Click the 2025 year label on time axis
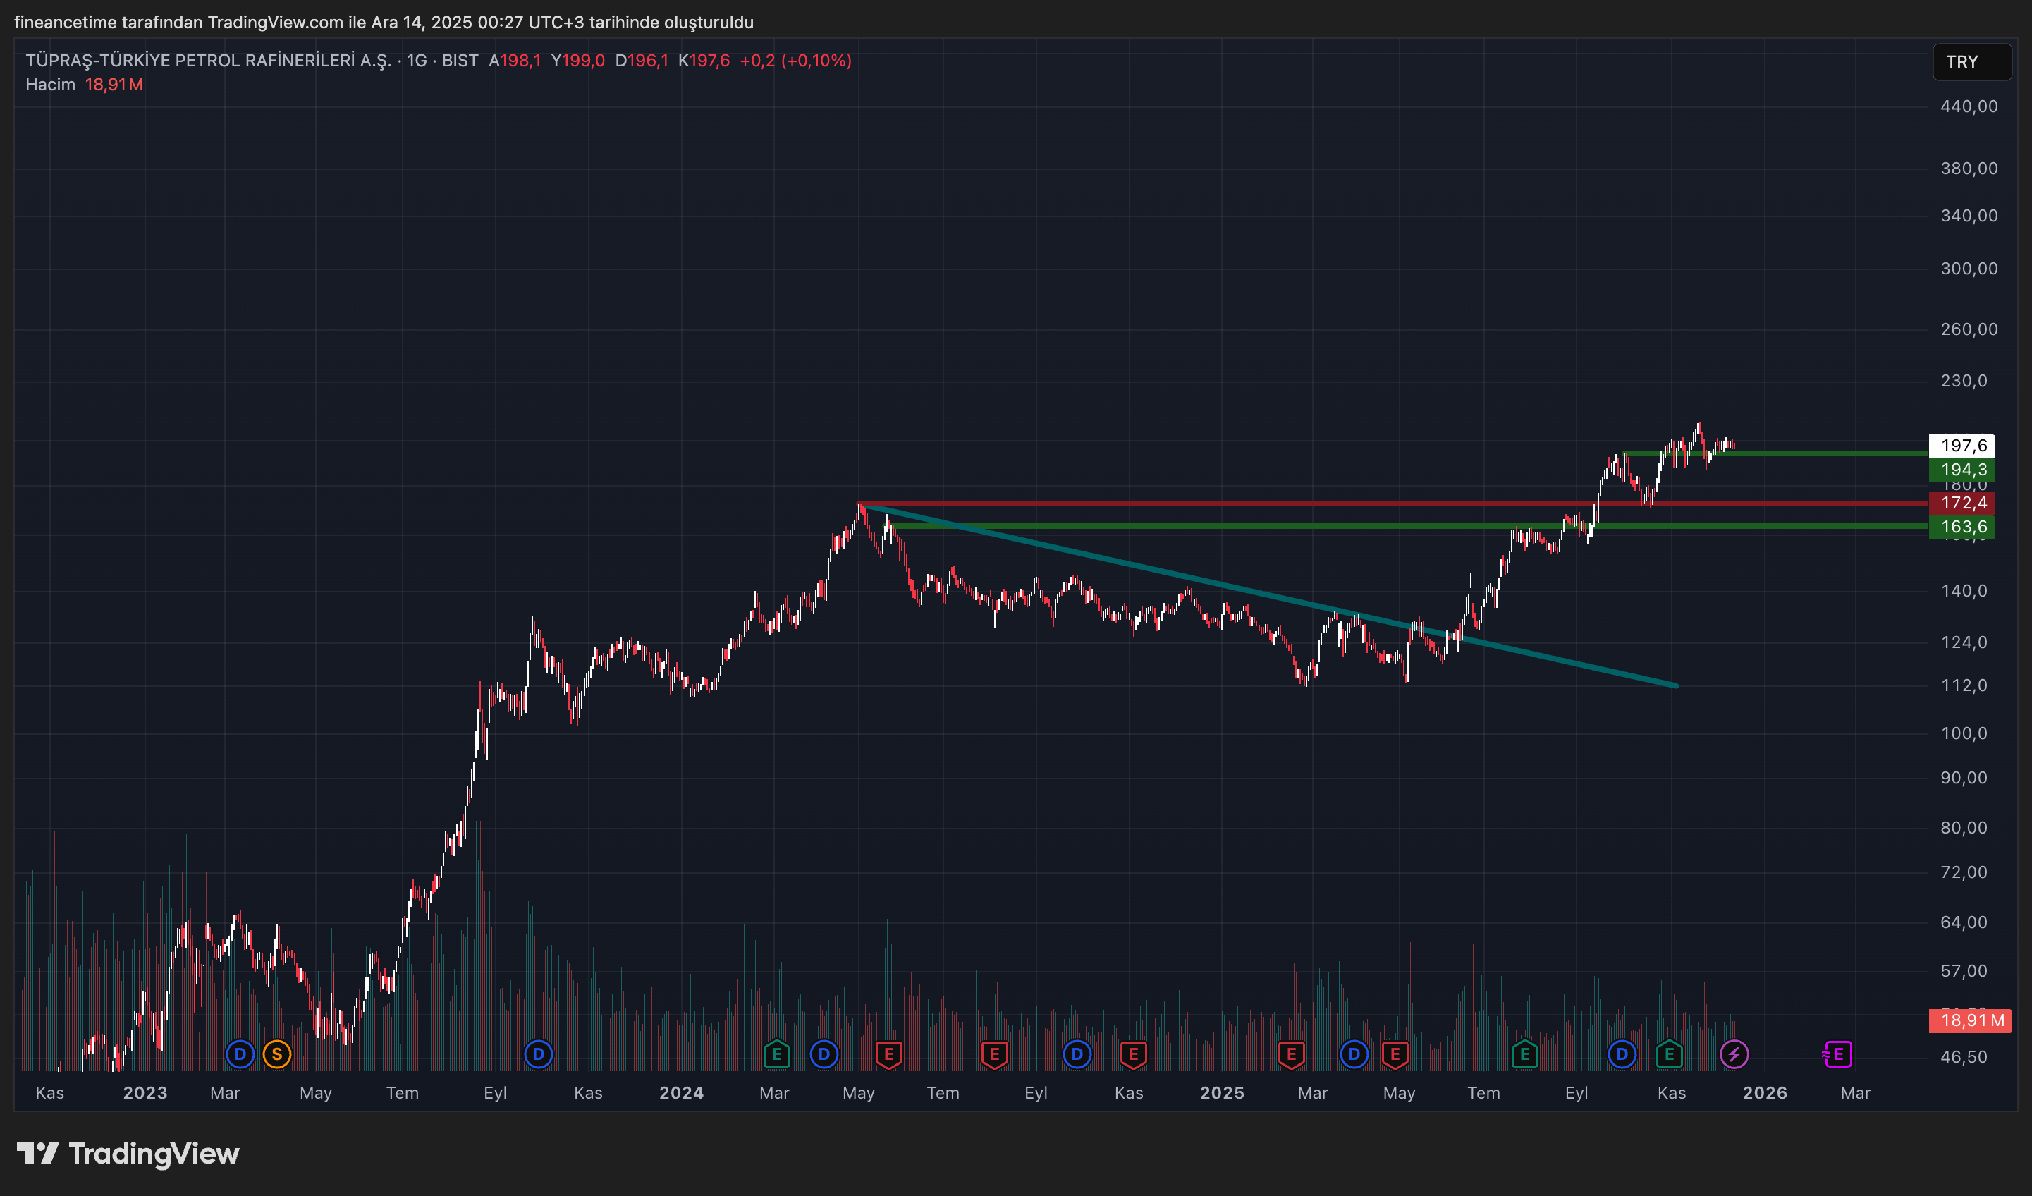Viewport: 2032px width, 1196px height. tap(1222, 1093)
